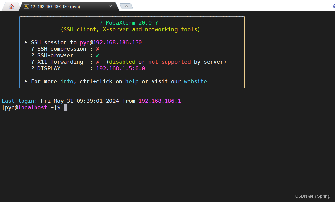
Task: Click the MobaXterm 20.0 title text
Action: [x=129, y=23]
